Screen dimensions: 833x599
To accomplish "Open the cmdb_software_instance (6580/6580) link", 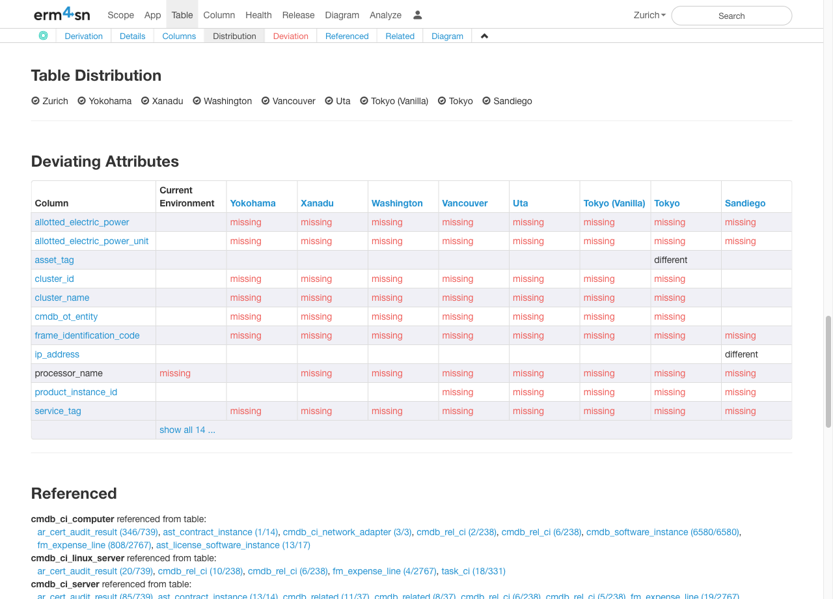I will tap(662, 532).
